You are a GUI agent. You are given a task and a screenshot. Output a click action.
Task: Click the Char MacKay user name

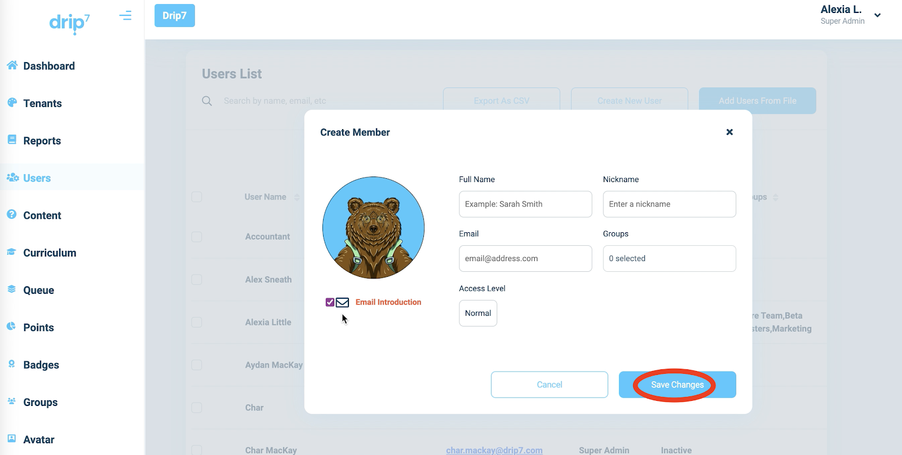[271, 450]
